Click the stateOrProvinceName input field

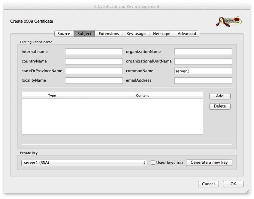pyautogui.click(x=94, y=71)
